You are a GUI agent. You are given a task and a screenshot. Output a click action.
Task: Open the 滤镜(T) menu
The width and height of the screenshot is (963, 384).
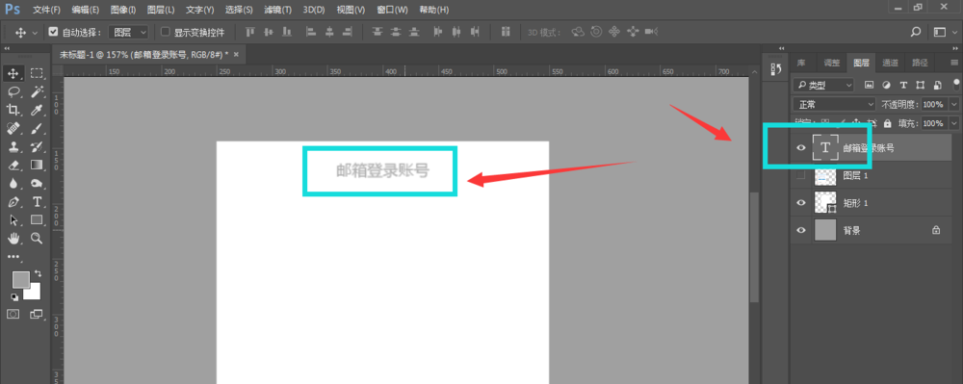point(277,10)
